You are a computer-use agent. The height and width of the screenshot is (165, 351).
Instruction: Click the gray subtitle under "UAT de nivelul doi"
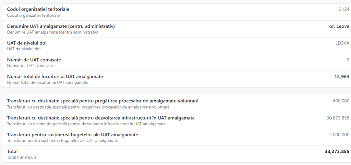(24, 49)
